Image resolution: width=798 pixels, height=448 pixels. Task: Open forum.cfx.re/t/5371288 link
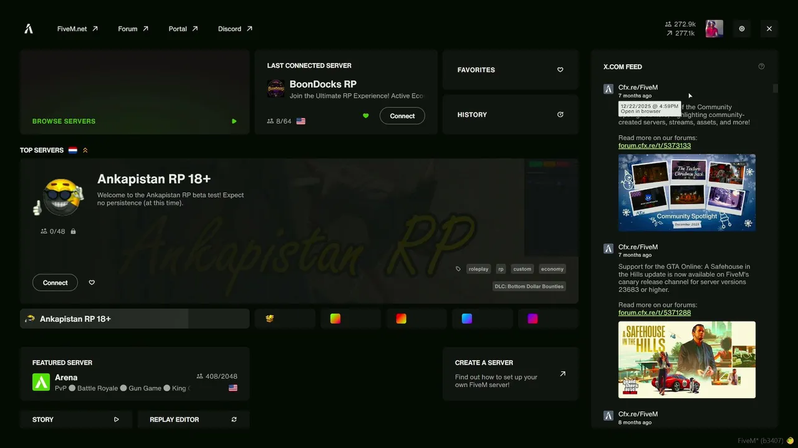(655, 312)
